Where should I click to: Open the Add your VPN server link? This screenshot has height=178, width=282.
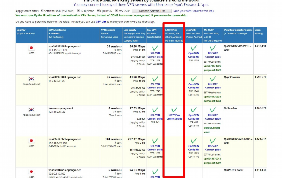click(x=194, y=11)
